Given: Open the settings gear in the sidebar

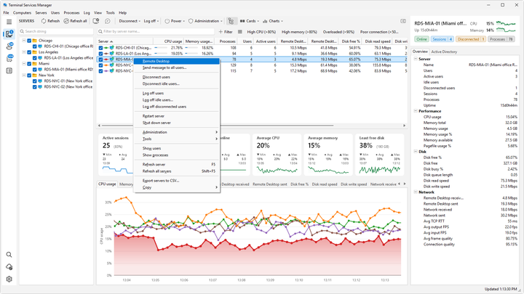Looking at the screenshot, I should tap(9, 279).
